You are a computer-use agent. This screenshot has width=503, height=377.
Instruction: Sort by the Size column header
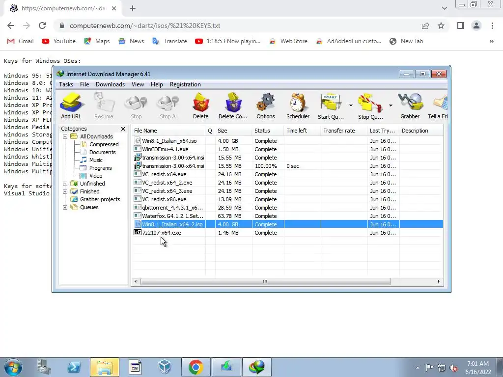tap(233, 131)
